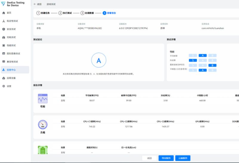Select the 图形图像测试 picture icon
239x163 pixels.
tap(4, 53)
